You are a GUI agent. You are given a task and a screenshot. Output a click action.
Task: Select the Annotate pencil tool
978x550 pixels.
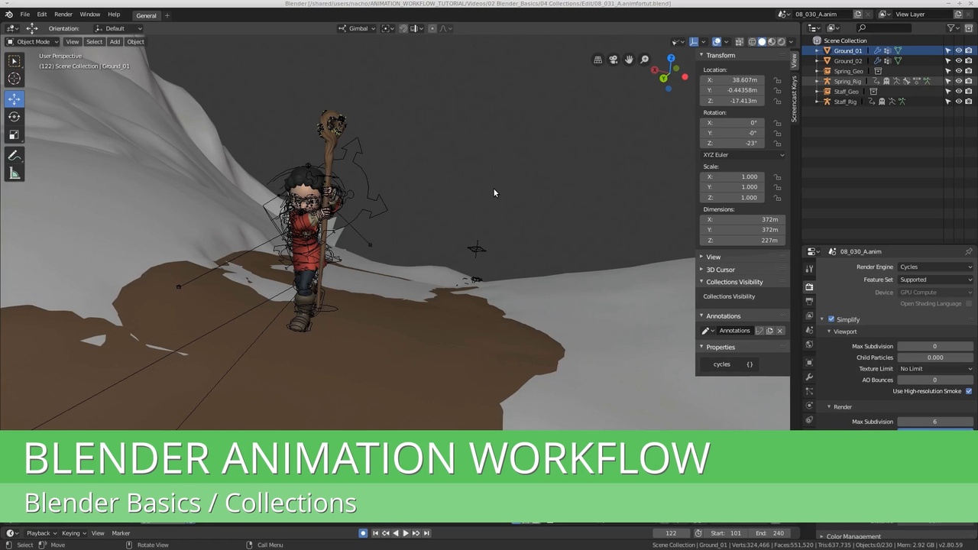pyautogui.click(x=14, y=156)
